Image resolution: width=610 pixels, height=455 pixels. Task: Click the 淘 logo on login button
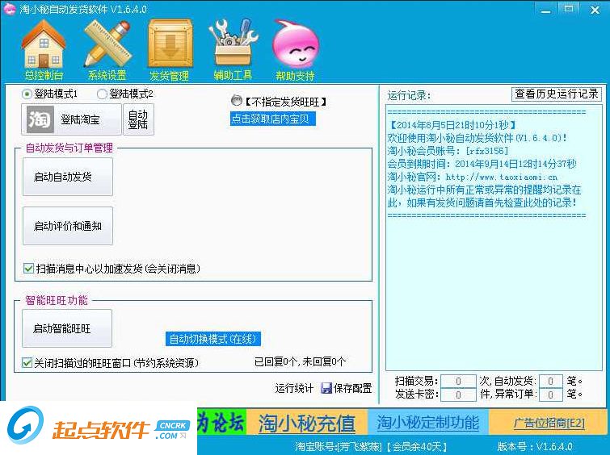click(x=40, y=119)
